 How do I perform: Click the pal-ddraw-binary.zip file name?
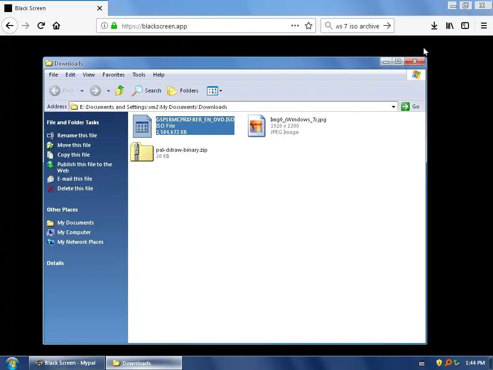[x=182, y=150]
